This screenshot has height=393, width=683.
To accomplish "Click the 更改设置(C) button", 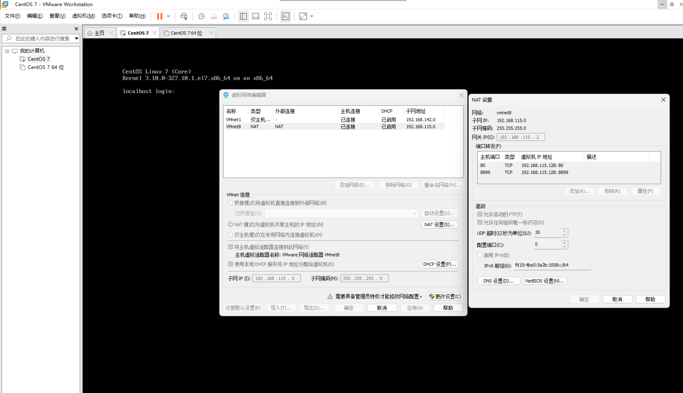I will pos(445,296).
